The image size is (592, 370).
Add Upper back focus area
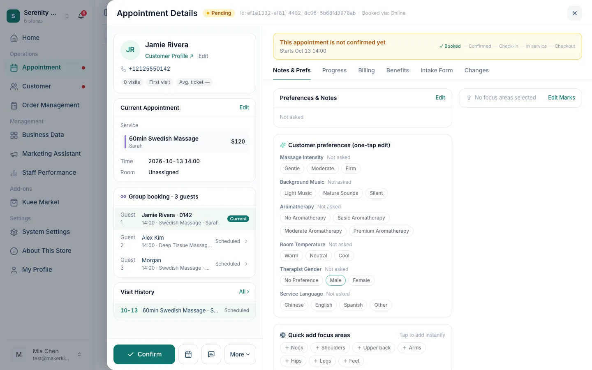click(374, 348)
